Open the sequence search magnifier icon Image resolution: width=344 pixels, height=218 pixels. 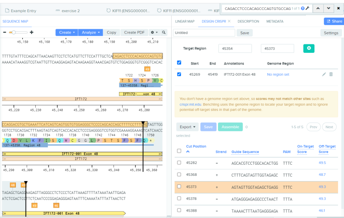pos(164,32)
